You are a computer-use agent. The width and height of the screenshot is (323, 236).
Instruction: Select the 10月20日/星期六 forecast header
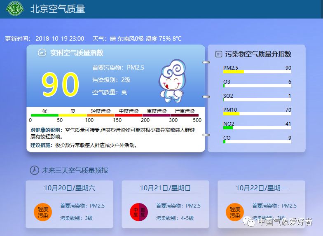[69, 188]
